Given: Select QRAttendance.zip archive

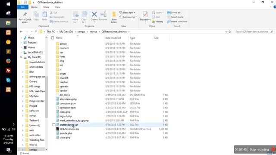Looking at the screenshot, I should pos(69,129).
